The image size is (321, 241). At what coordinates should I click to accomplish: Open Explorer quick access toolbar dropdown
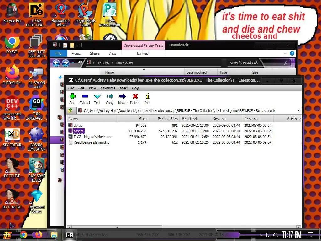click(78, 45)
